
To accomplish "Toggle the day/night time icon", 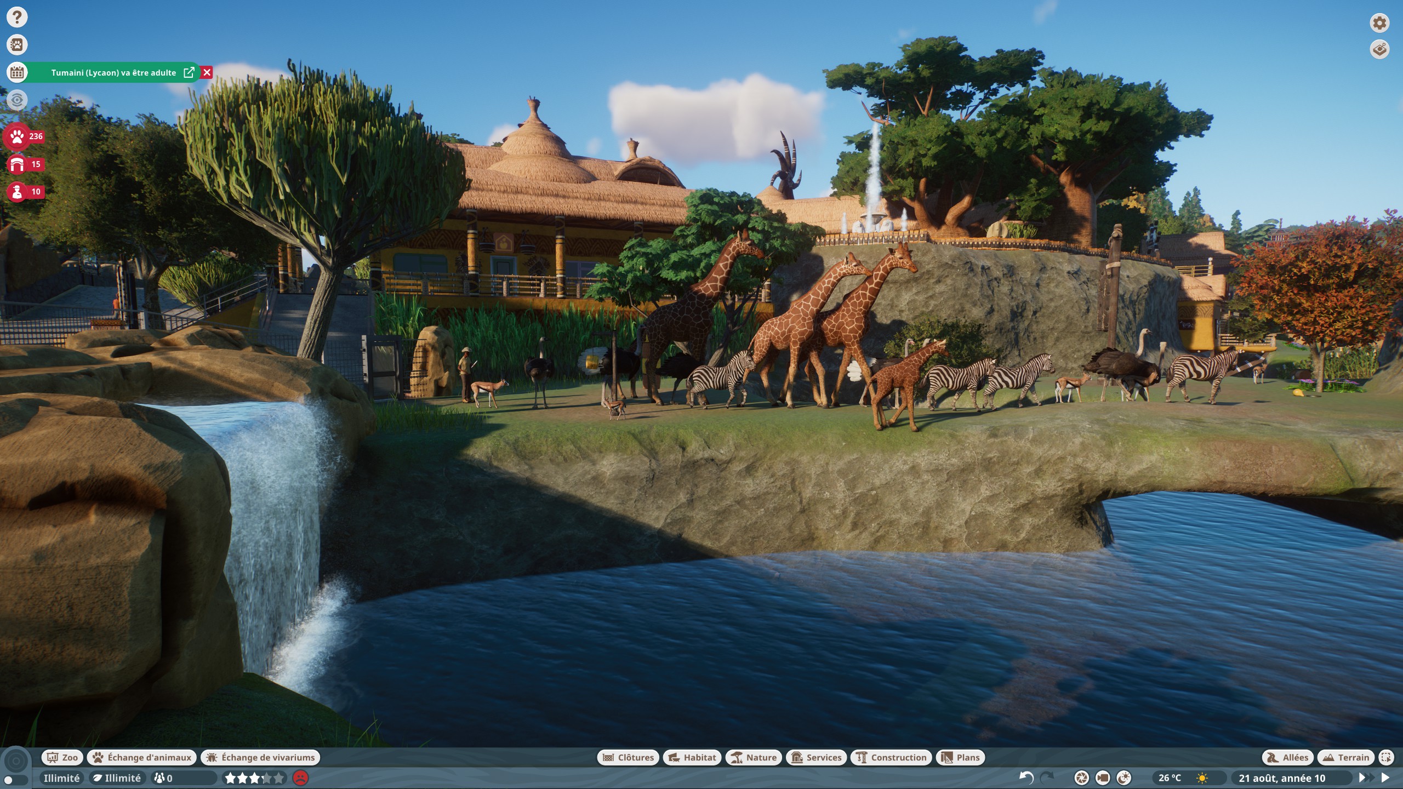I will pyautogui.click(x=1124, y=777).
